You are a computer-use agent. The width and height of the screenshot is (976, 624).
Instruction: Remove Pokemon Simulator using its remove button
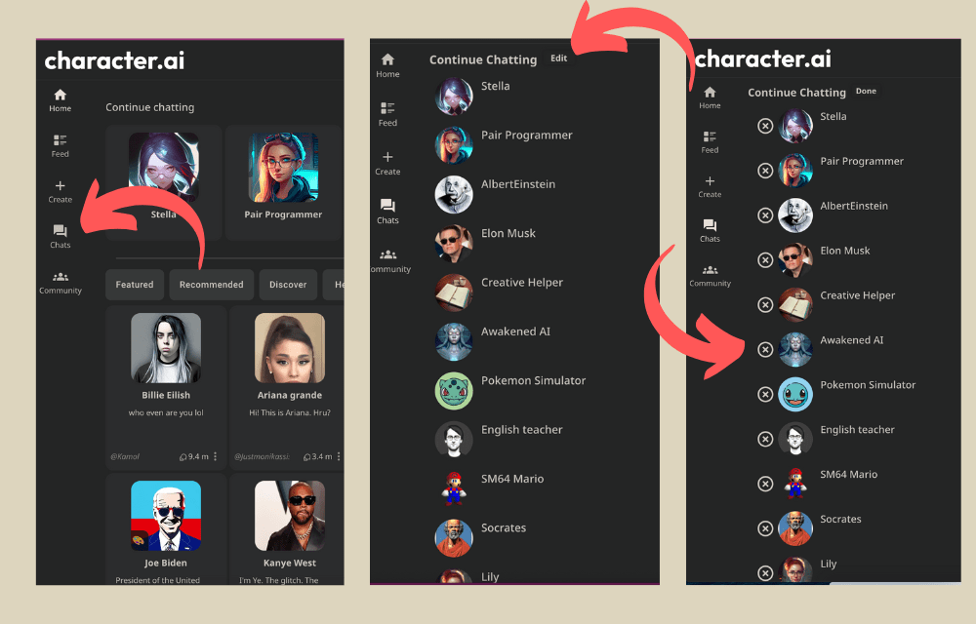click(x=764, y=394)
